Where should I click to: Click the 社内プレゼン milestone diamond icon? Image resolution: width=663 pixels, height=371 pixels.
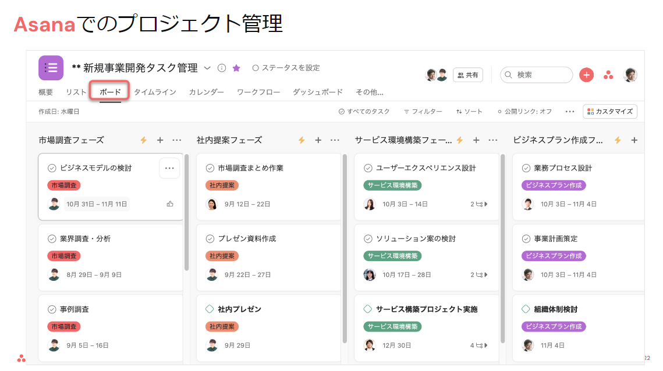210,309
